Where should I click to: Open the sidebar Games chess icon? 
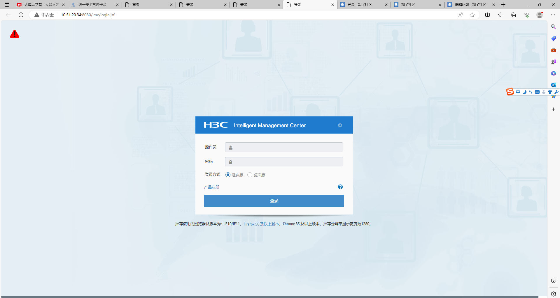[x=553, y=62]
